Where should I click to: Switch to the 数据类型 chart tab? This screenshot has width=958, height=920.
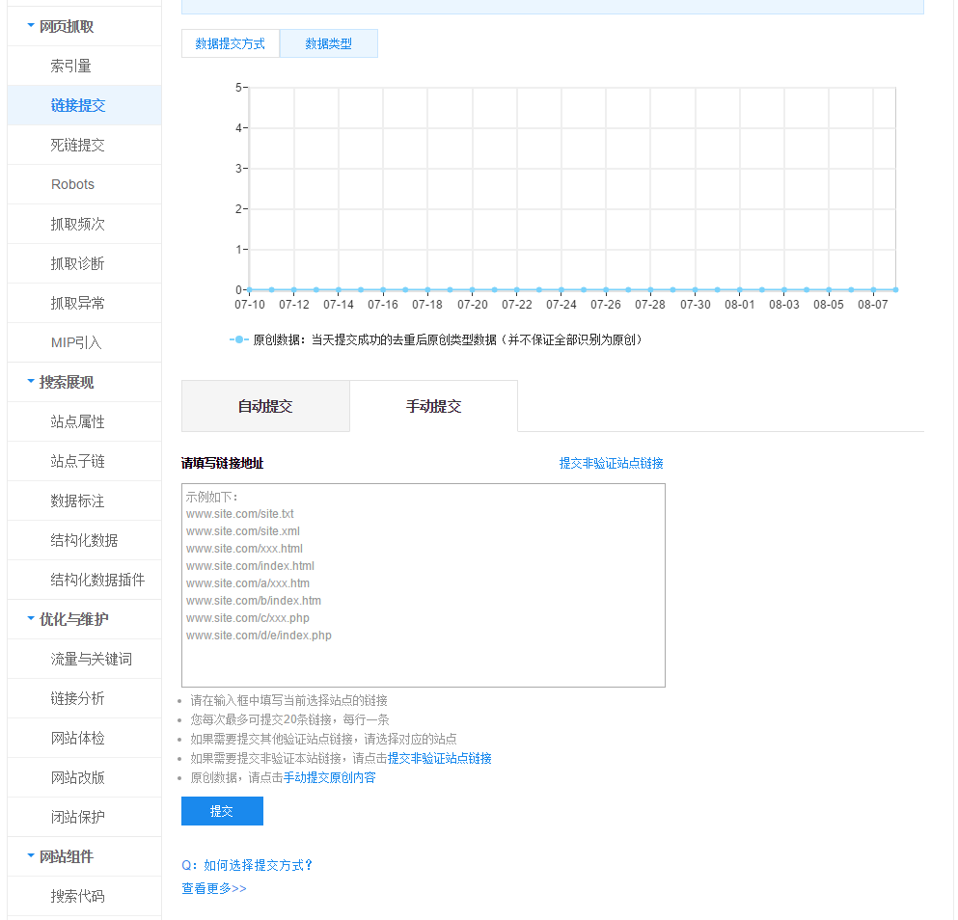[328, 43]
